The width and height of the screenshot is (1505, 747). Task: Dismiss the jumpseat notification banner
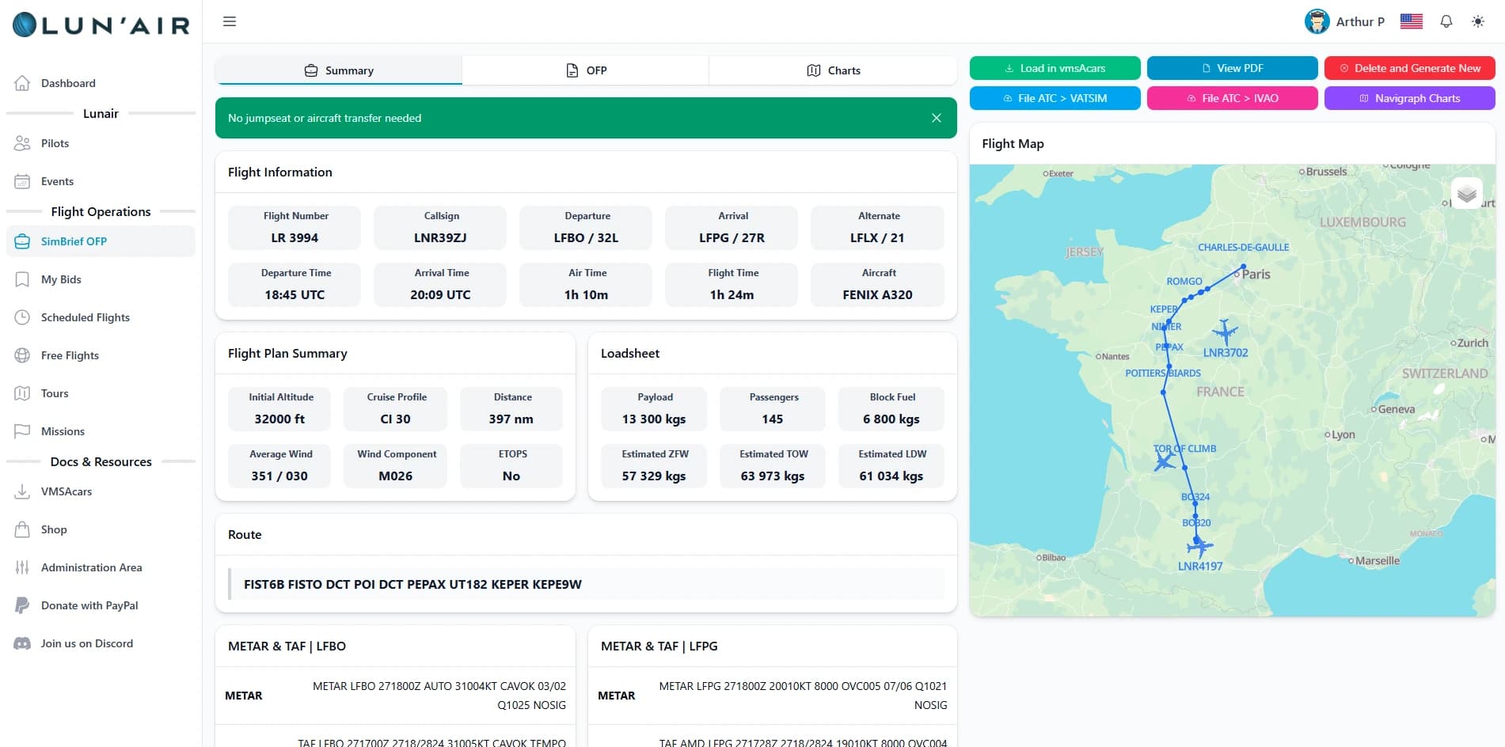pos(936,117)
